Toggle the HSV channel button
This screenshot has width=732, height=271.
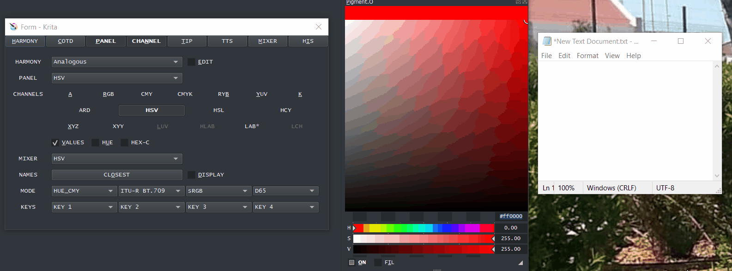tap(151, 110)
